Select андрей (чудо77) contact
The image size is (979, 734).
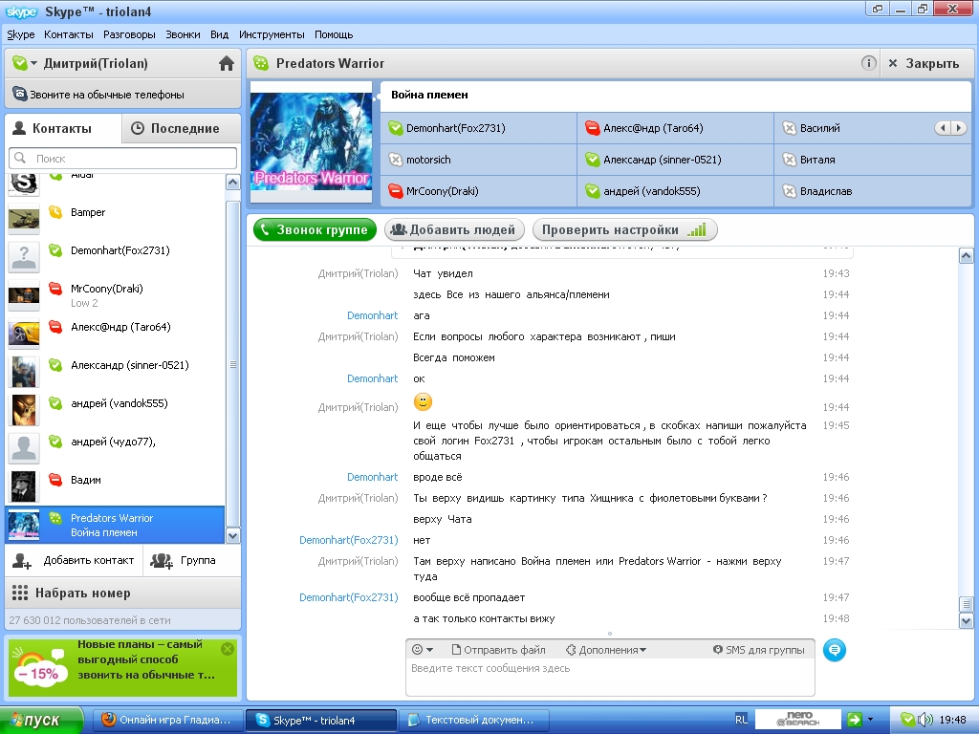[115, 446]
